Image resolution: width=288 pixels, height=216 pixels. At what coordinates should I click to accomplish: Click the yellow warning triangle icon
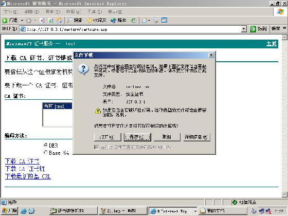pos(98,111)
